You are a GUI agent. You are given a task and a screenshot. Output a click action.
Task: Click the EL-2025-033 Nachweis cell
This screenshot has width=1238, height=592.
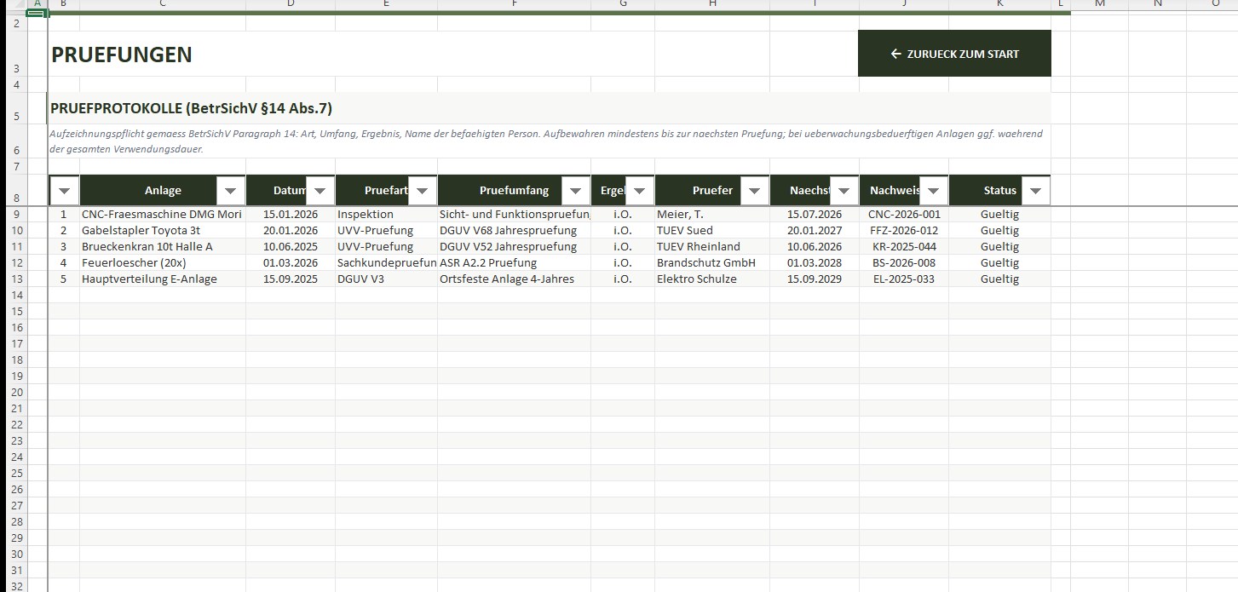pos(903,279)
